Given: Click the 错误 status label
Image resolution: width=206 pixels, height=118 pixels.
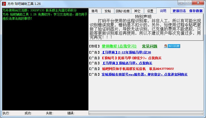Looking at the screenshot, I should (x=71, y=113).
